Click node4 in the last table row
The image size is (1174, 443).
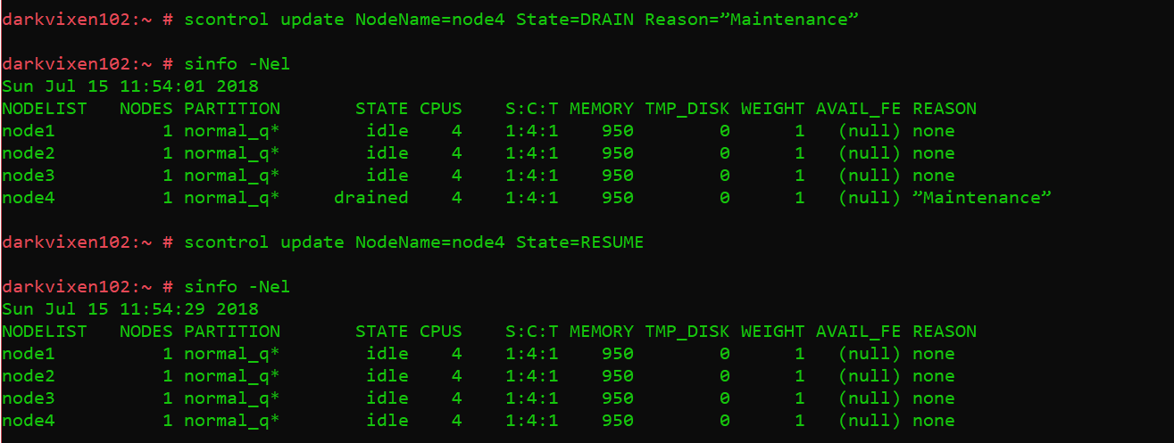(x=29, y=421)
